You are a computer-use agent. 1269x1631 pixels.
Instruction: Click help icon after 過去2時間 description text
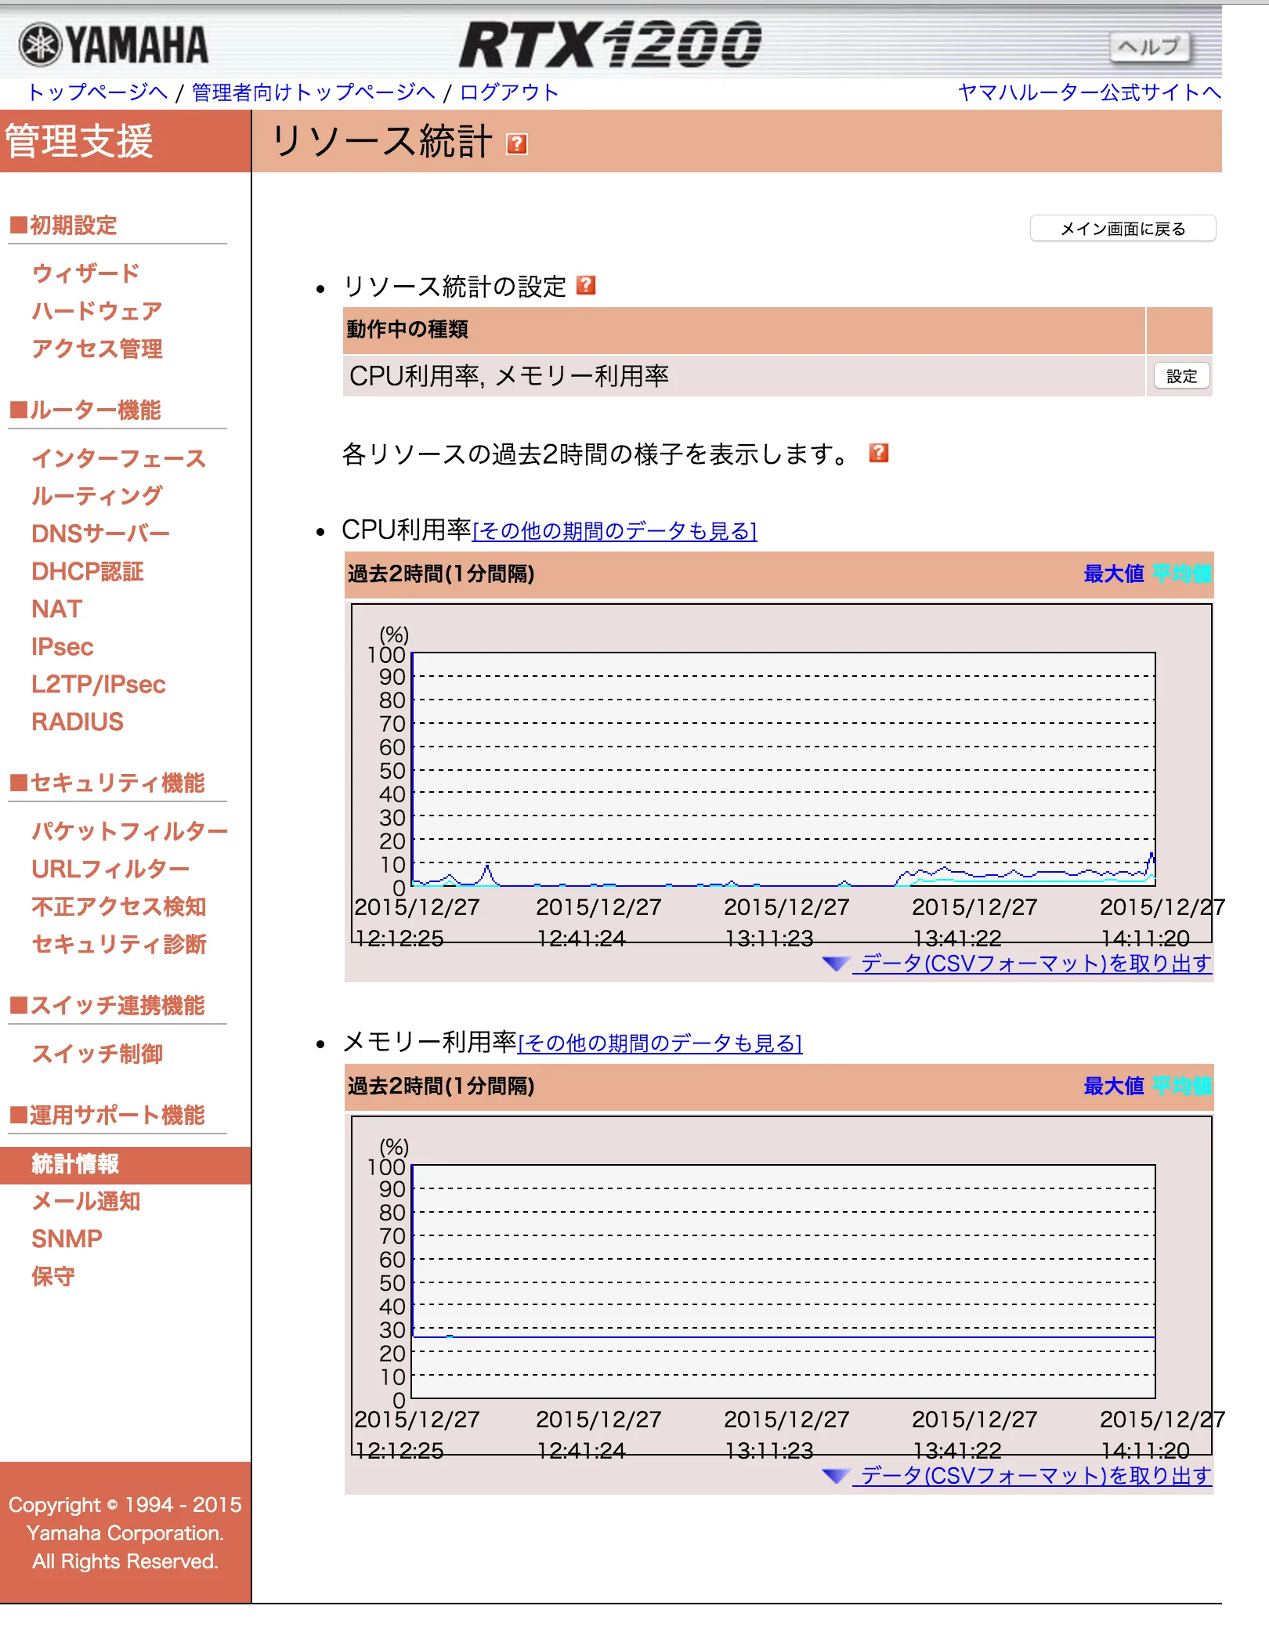tap(878, 453)
